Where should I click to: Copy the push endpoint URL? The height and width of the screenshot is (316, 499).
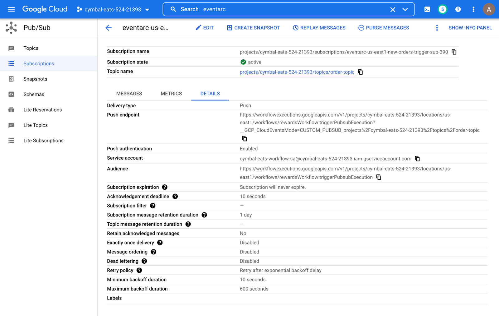pos(245,138)
